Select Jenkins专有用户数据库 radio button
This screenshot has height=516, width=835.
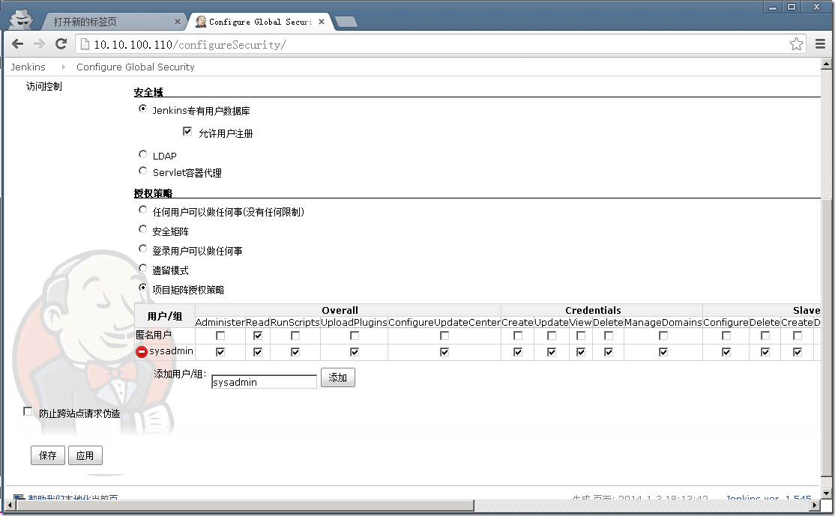pos(142,109)
